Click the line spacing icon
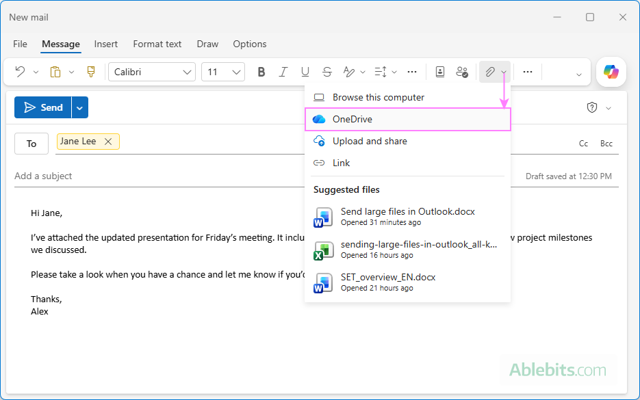640x400 pixels. click(381, 72)
